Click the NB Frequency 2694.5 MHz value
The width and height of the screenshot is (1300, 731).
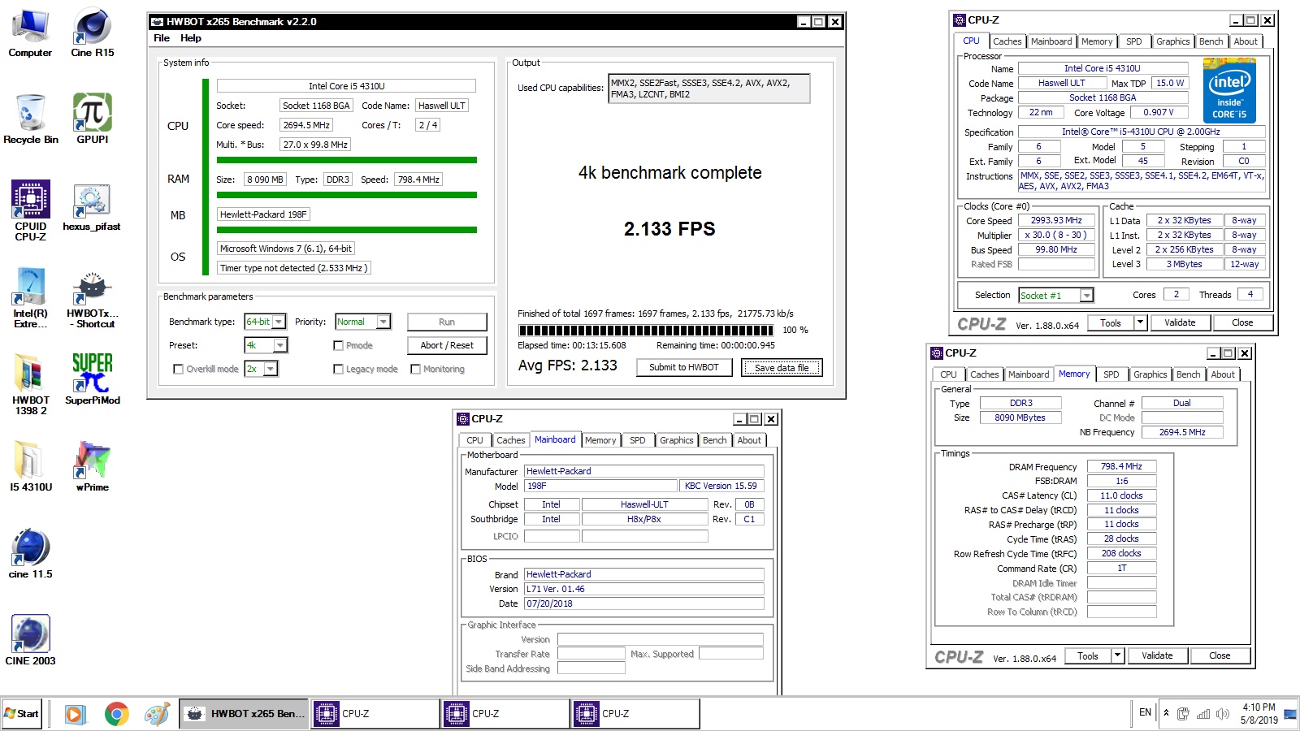pos(1182,432)
